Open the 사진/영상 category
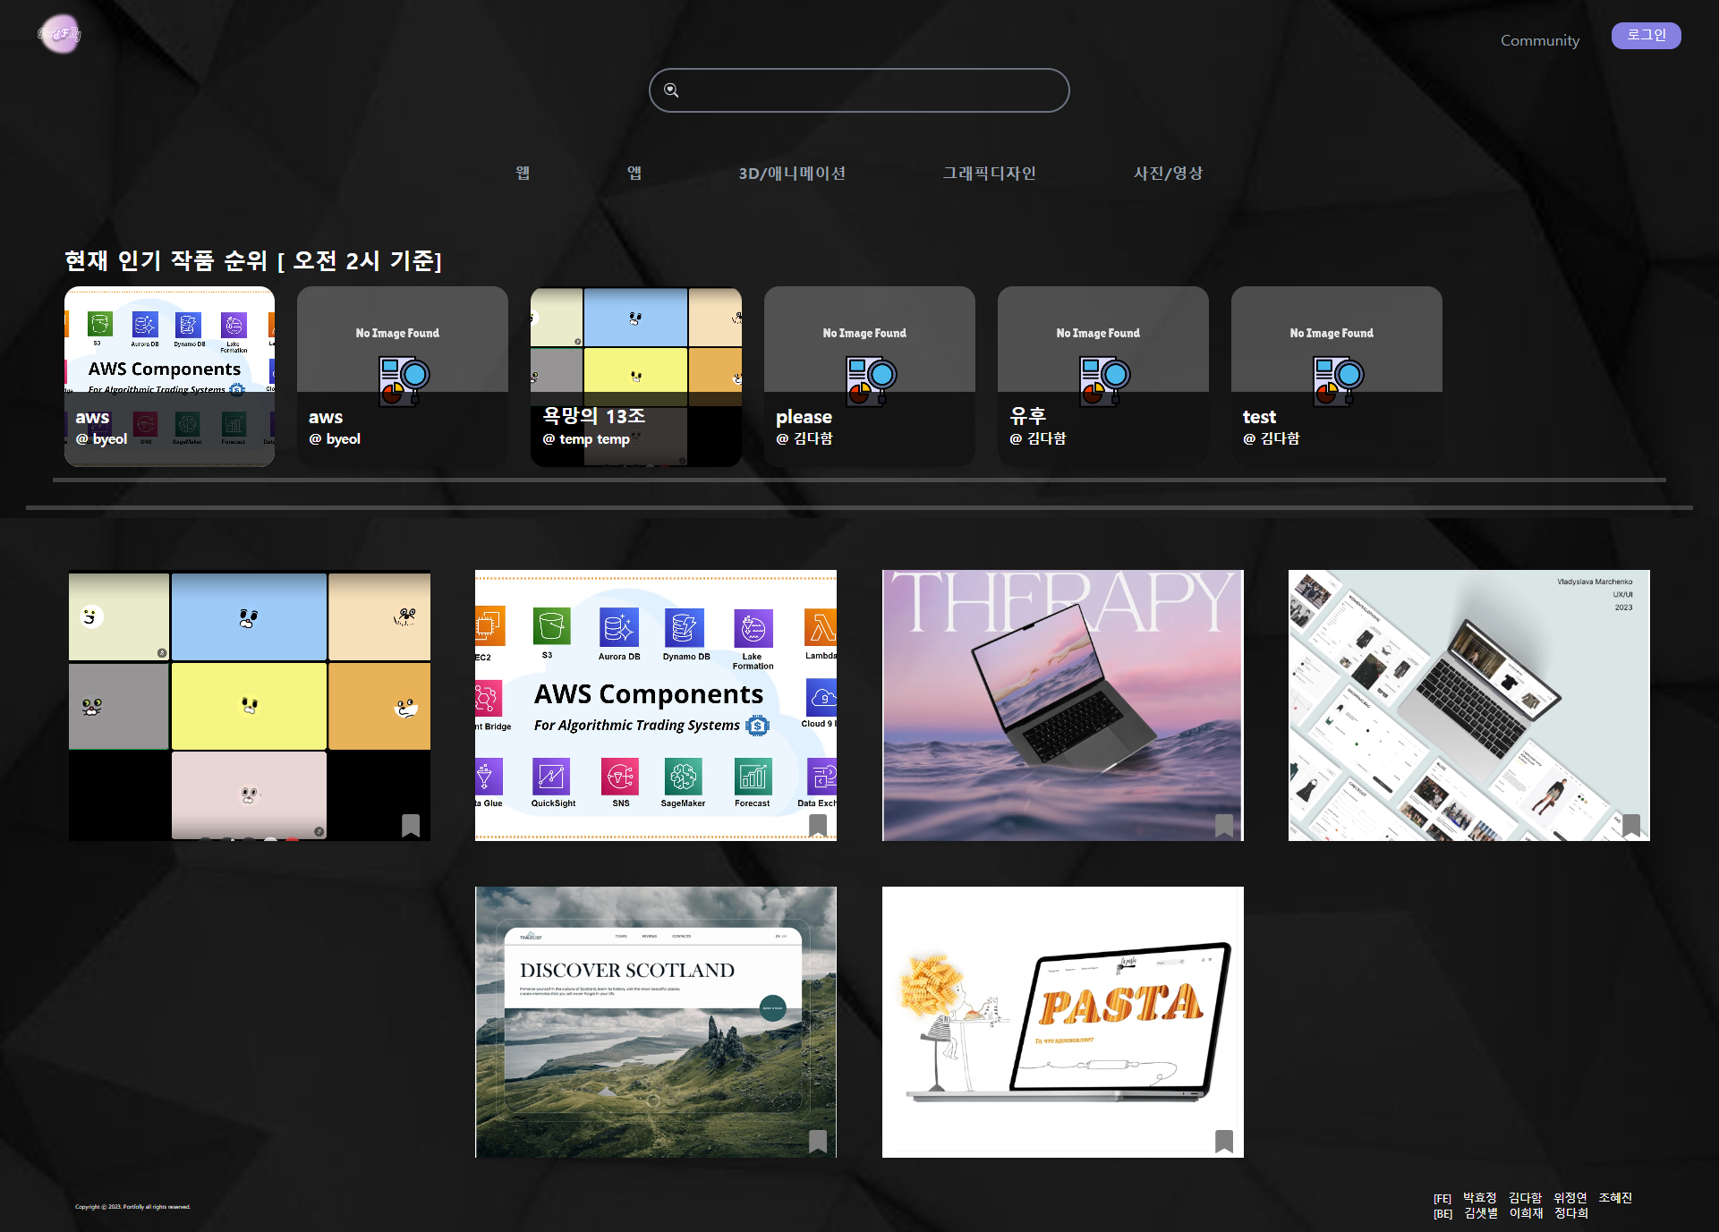Screen dimensions: 1719x1232 [1168, 173]
